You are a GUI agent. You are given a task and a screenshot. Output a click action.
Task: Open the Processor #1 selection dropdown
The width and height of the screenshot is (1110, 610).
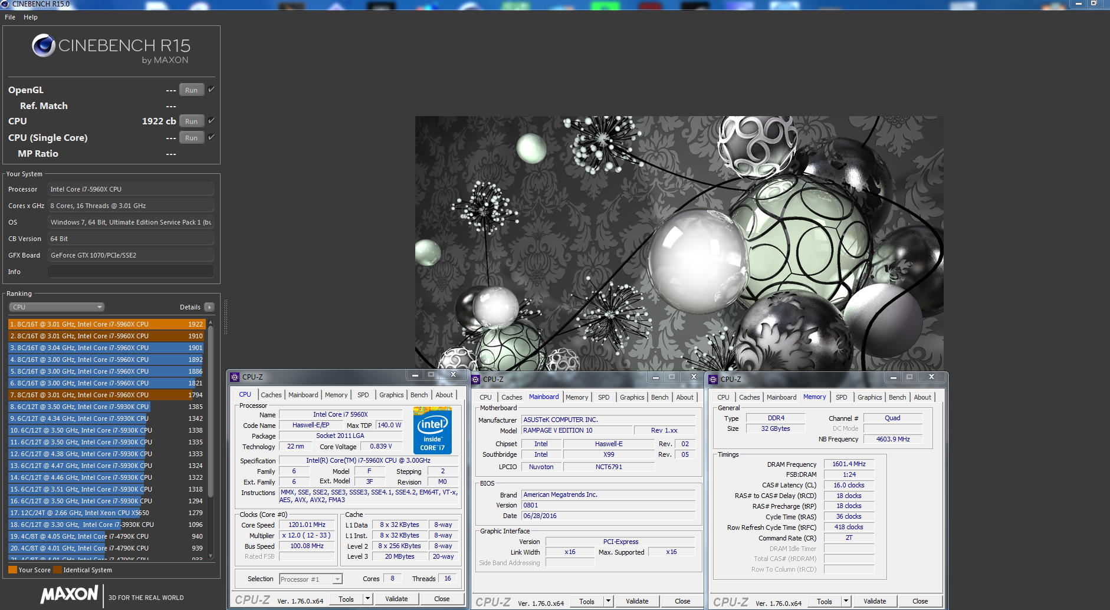311,579
